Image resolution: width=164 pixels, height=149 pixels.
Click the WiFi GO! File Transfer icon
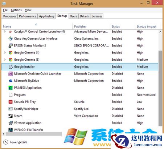pyautogui.click(x=11, y=130)
